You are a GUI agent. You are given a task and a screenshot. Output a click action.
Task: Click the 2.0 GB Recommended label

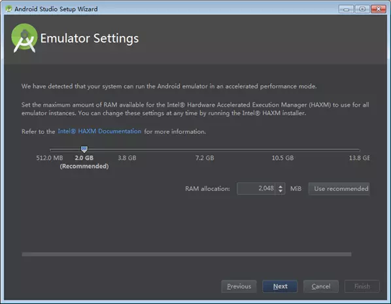coord(84,162)
